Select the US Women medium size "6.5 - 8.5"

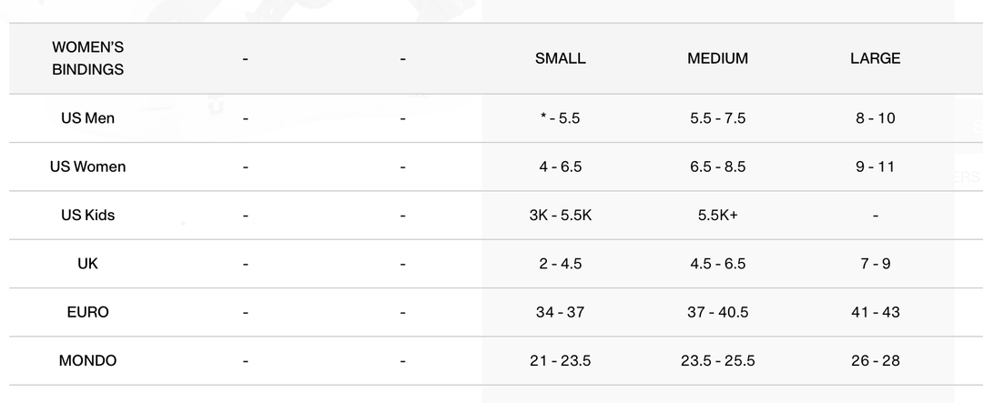[717, 166]
